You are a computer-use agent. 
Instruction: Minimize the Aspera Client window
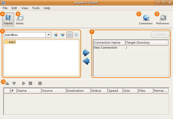tap(158, 3)
